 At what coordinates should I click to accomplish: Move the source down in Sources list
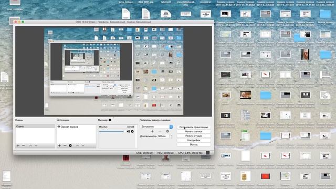pyautogui.click(x=83, y=145)
